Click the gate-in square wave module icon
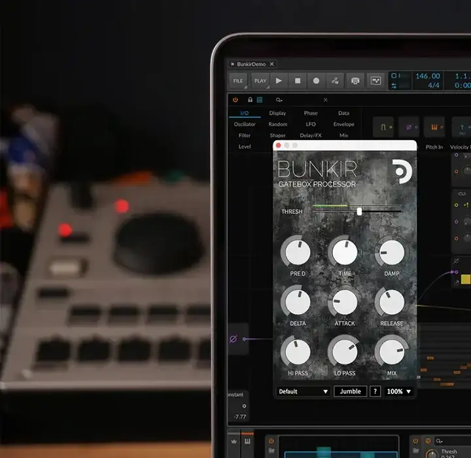471x458 pixels. click(x=383, y=127)
